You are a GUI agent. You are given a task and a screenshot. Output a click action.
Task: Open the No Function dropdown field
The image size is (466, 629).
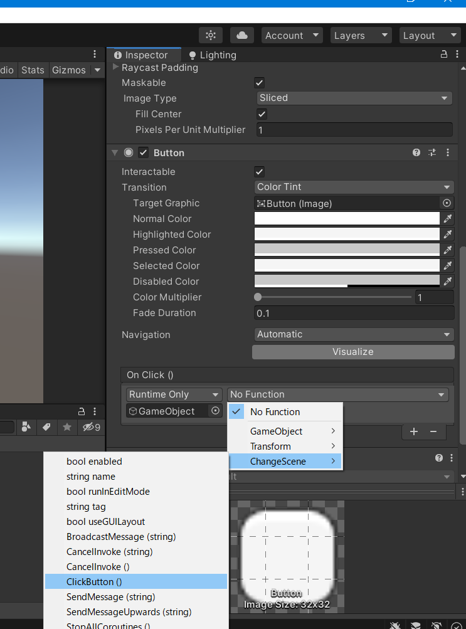[337, 394]
